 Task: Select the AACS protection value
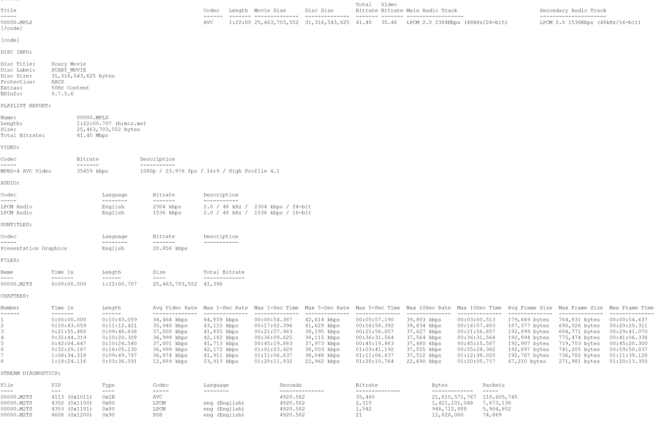[x=57, y=82]
